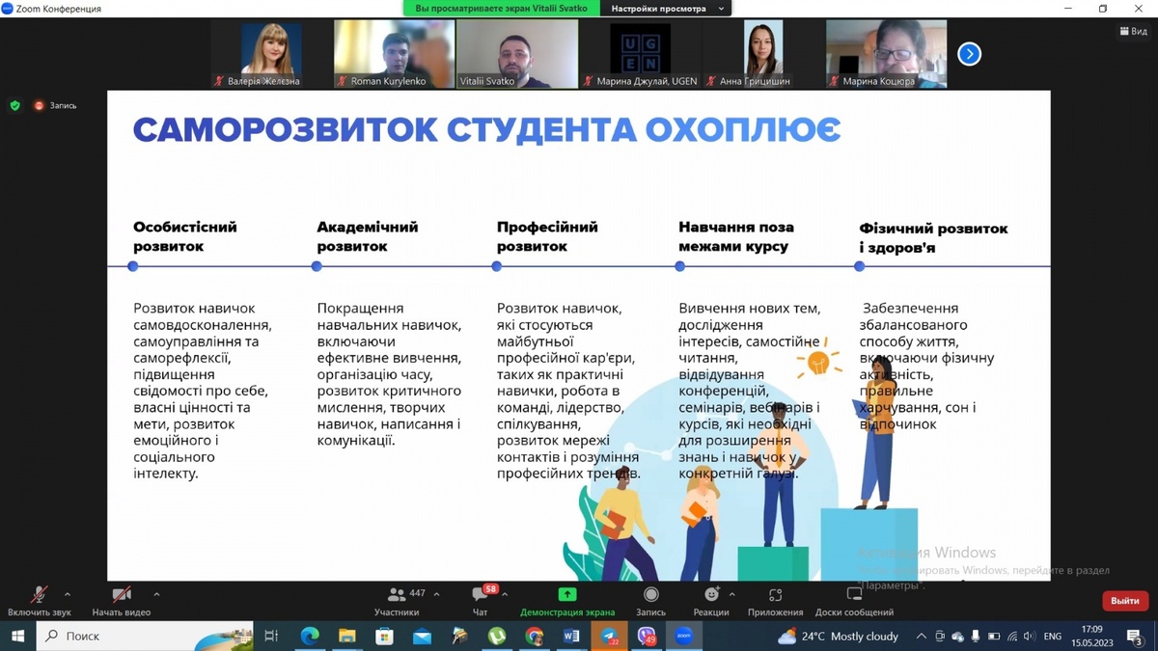Click the Zoom Конференция window title
The width and height of the screenshot is (1158, 651).
click(x=58, y=9)
